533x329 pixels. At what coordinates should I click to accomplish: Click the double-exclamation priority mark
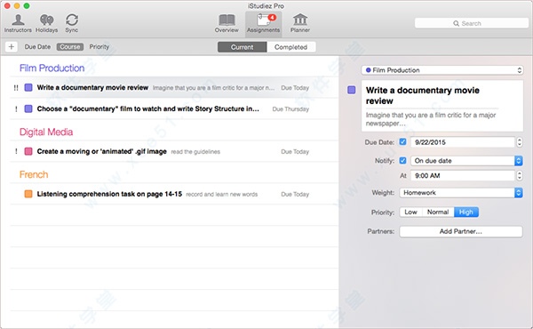coord(16,88)
